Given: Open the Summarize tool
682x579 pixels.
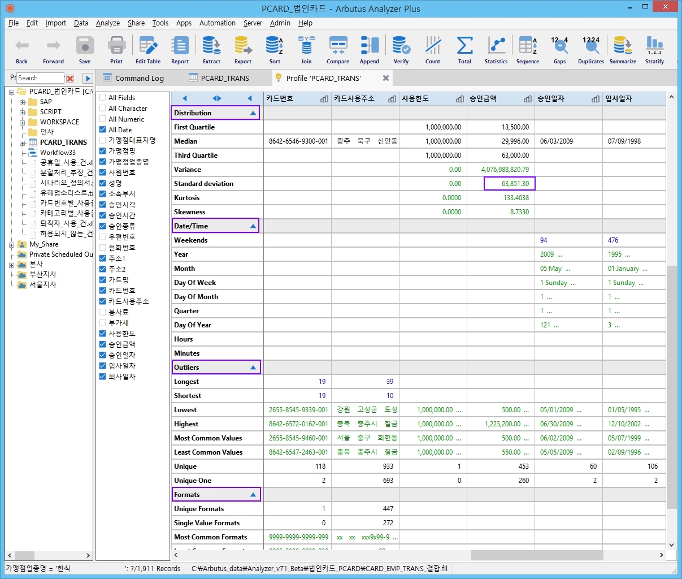Looking at the screenshot, I should (x=623, y=49).
